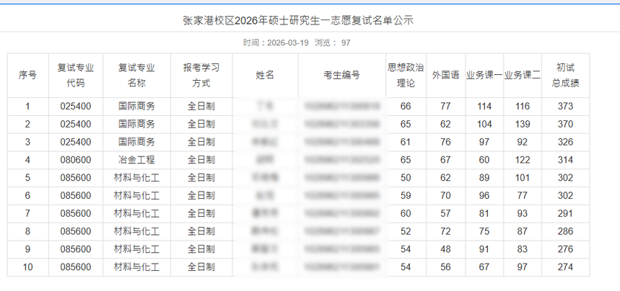620x291 pixels.
Task: Select 思想政治理论 score 59 in row 6
Action: point(406,195)
